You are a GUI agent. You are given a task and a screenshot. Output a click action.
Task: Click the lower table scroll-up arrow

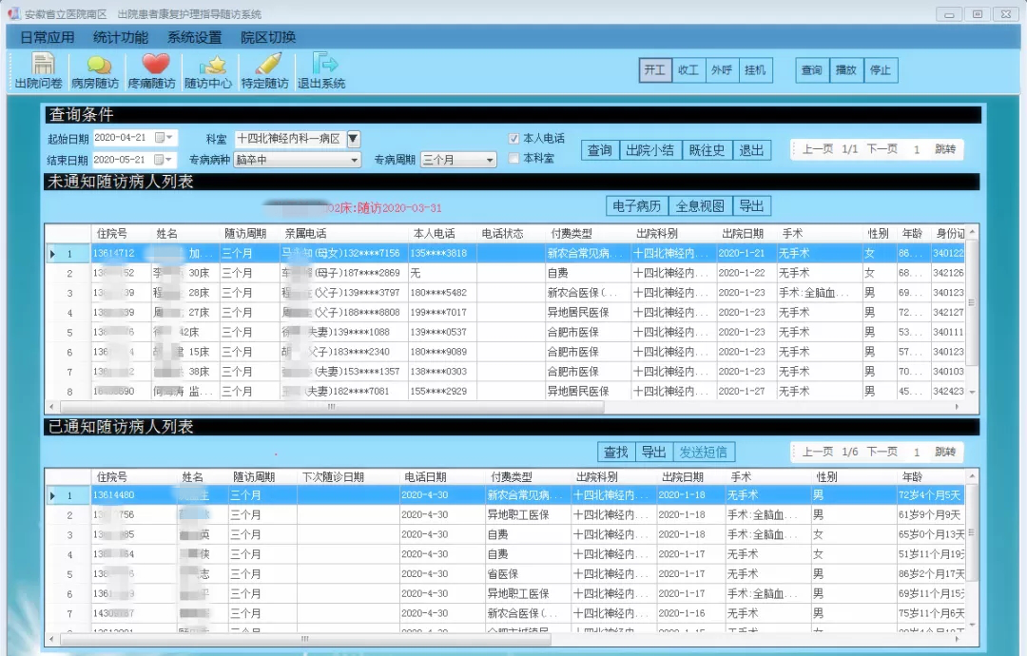coord(972,476)
